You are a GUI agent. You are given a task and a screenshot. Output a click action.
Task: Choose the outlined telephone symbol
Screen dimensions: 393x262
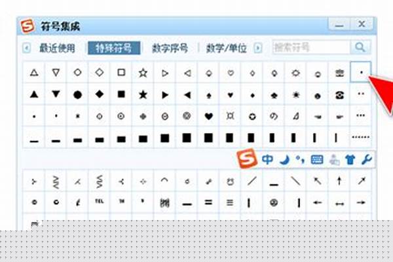point(339,73)
